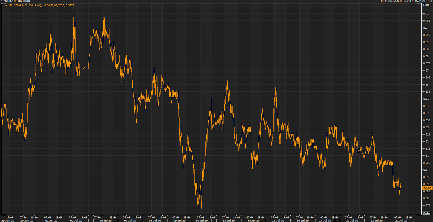Click the bold 0.7 y-axis value
This screenshot has width=433, height=222.
pyautogui.click(x=425, y=28)
